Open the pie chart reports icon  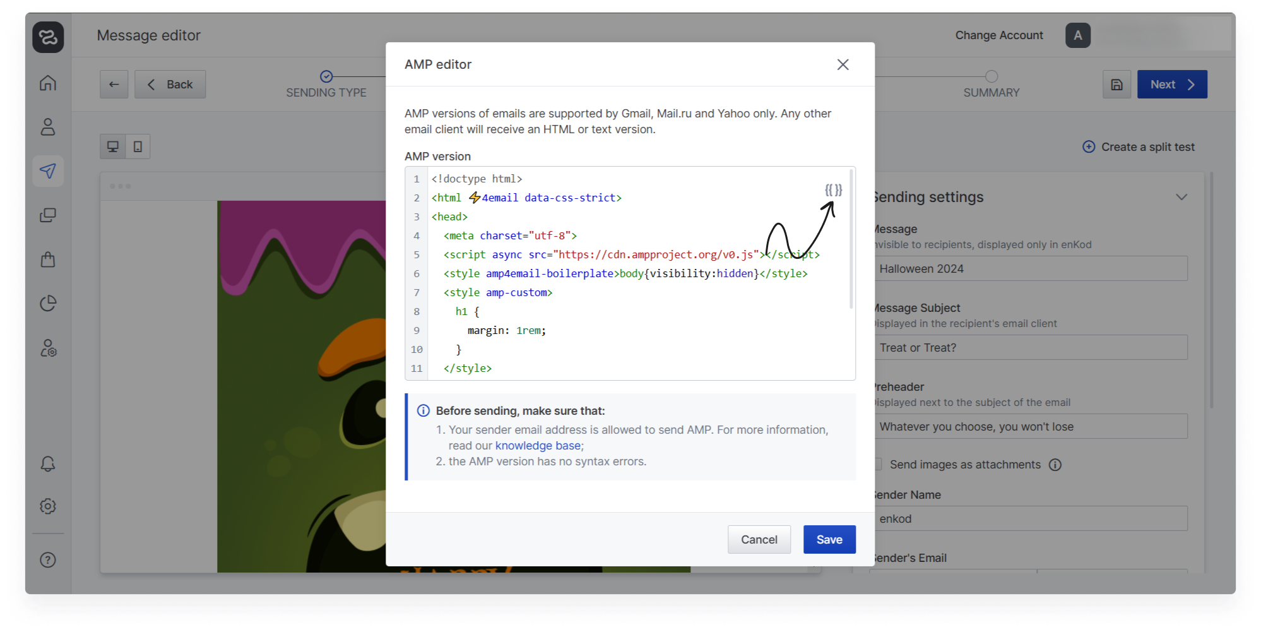pyautogui.click(x=48, y=304)
